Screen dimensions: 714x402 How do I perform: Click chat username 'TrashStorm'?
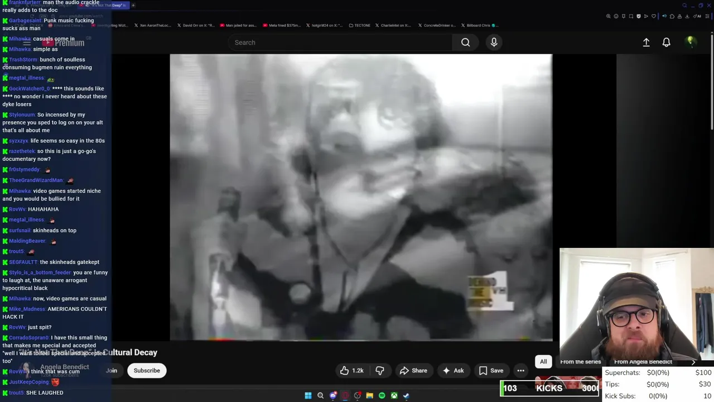point(23,60)
